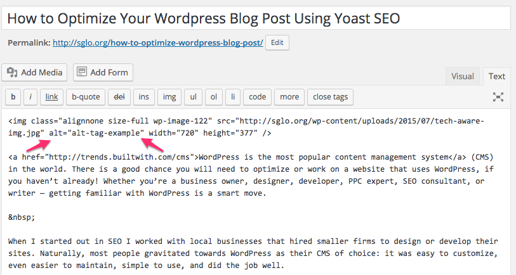Click the close tags button
This screenshot has width=516, height=275.
pos(331,97)
